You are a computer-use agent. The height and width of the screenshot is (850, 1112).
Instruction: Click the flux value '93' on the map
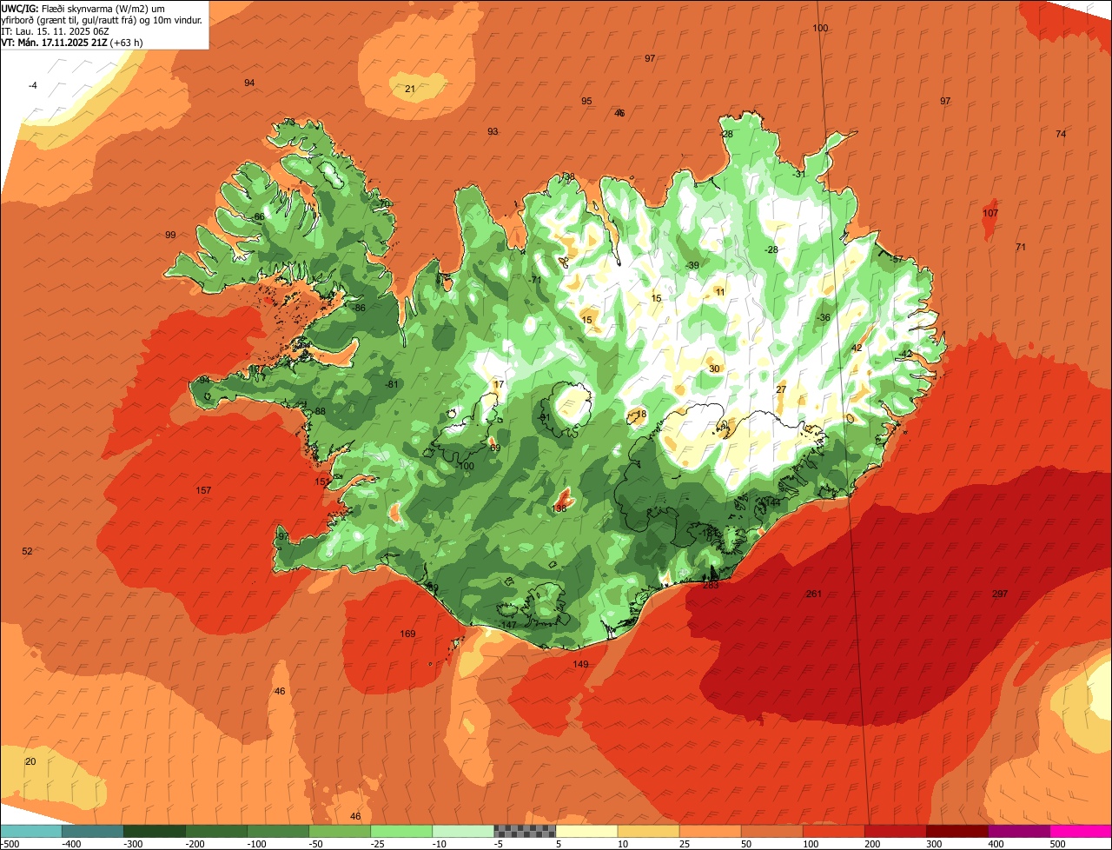(x=493, y=131)
